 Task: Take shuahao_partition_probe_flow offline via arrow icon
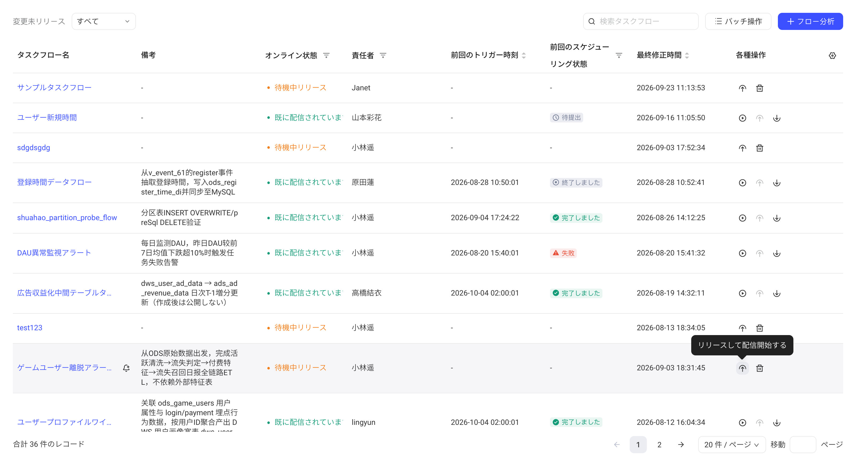pos(777,218)
